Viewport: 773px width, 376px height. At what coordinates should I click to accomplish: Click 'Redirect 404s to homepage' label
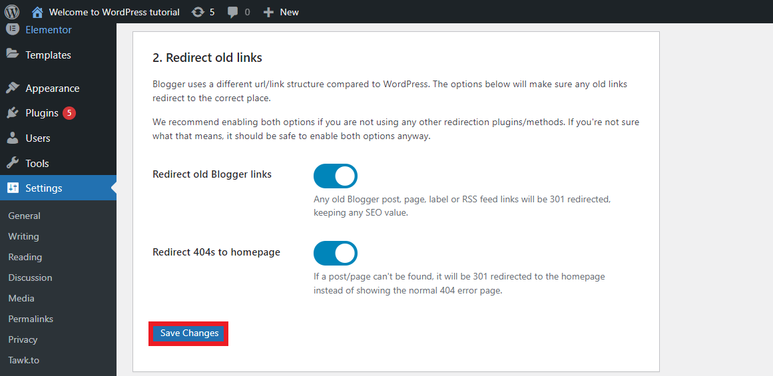(216, 252)
